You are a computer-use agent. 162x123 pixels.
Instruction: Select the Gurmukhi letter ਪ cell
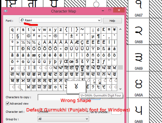(x=109, y=75)
